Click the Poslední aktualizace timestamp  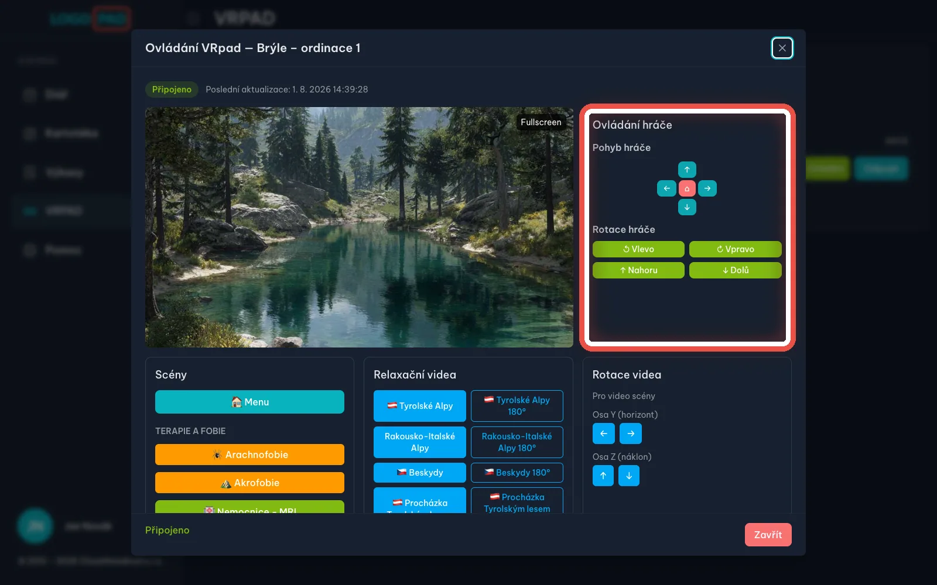(287, 90)
